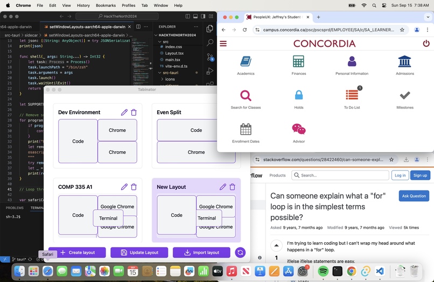The image size is (434, 282).
Task: Open VS Code editor more actions menu
Action: pyautogui.click(x=146, y=26)
